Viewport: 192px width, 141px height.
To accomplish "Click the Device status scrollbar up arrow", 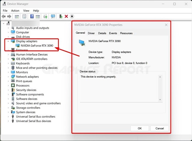I will tap(160, 77).
